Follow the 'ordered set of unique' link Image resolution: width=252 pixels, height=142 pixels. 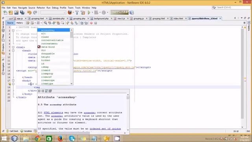[x=105, y=129]
